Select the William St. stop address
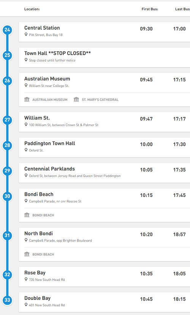 point(64,125)
